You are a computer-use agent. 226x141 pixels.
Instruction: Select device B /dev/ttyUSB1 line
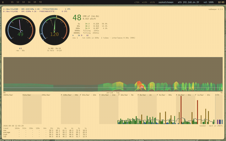click(x=35, y=11)
